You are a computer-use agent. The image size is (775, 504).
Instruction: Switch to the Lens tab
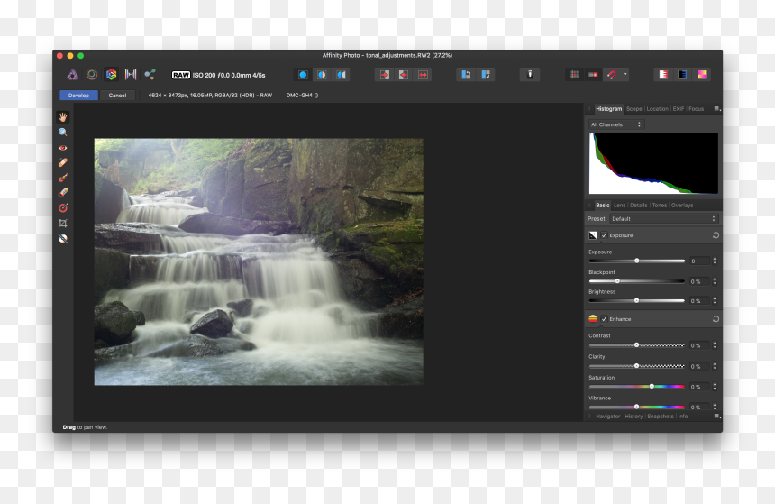[x=620, y=206]
